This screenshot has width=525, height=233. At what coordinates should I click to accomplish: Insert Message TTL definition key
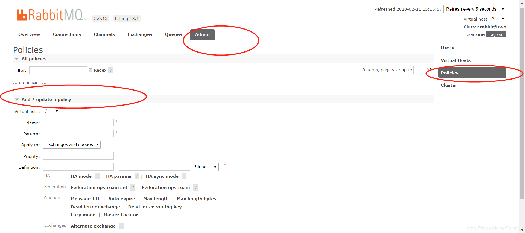pyautogui.click(x=86, y=199)
